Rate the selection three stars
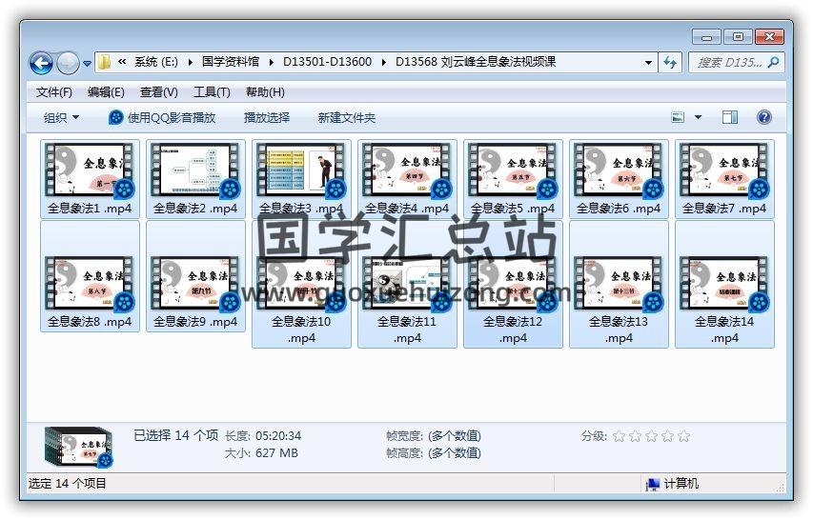 tap(651, 436)
